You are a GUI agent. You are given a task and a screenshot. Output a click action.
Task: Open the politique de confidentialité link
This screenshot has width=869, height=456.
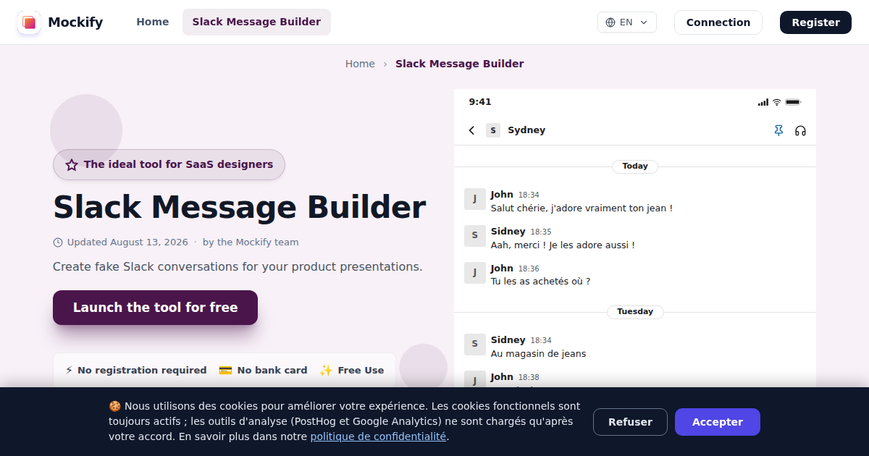(378, 436)
